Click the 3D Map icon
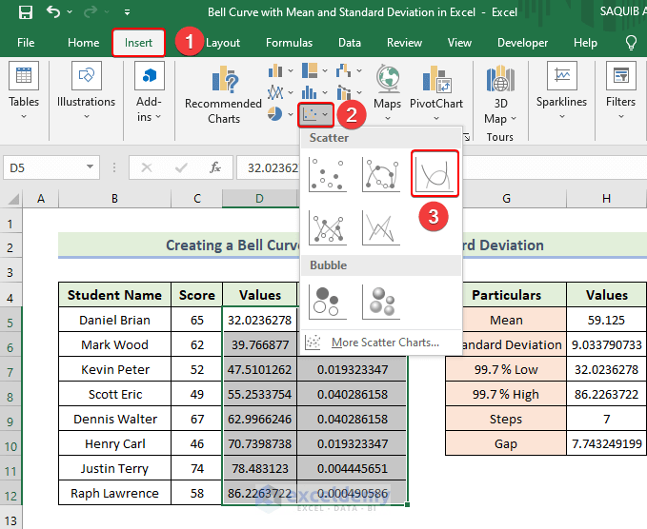 pos(500,78)
